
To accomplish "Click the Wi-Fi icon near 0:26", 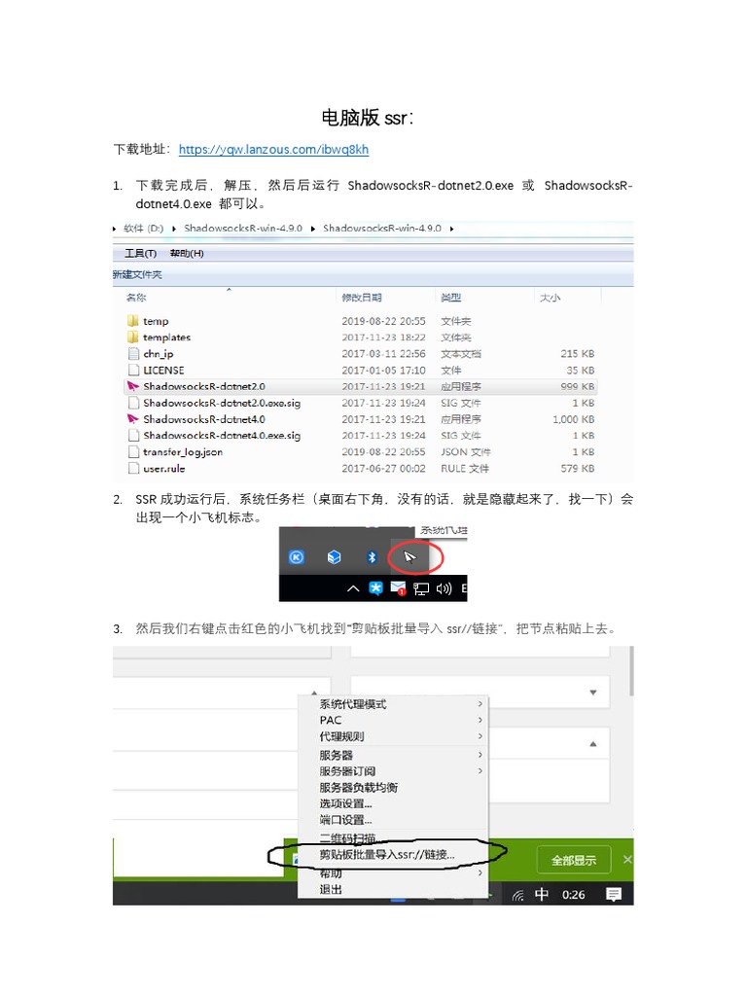I will coord(518,896).
